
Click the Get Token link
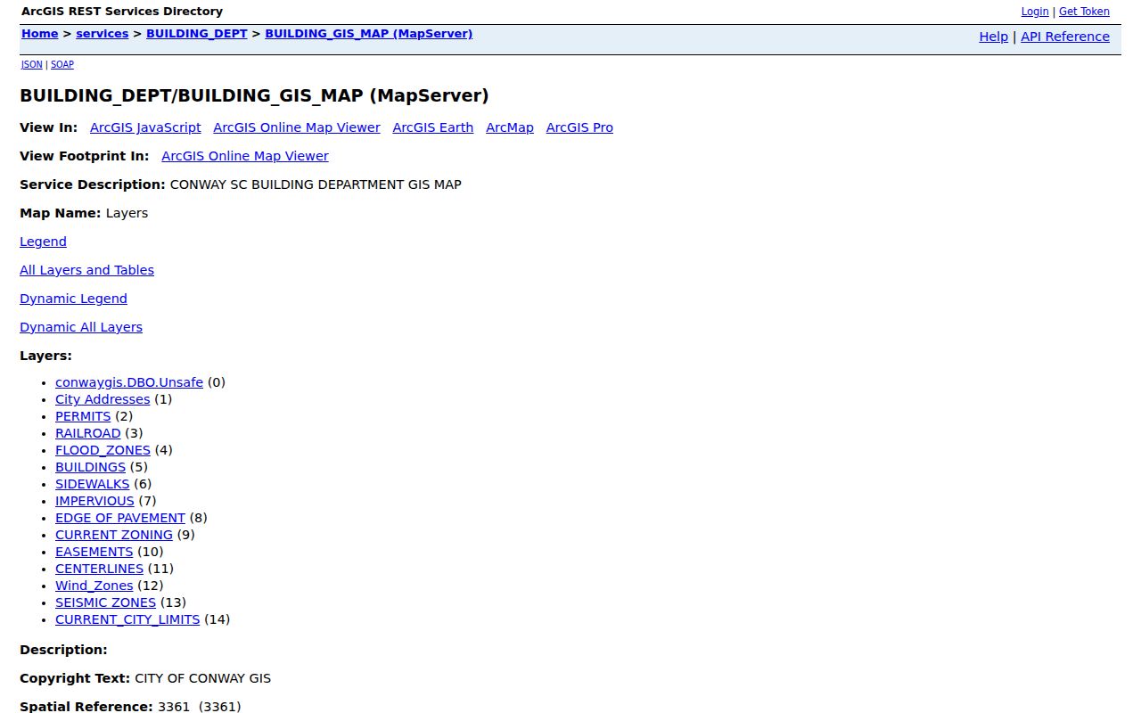(1084, 12)
